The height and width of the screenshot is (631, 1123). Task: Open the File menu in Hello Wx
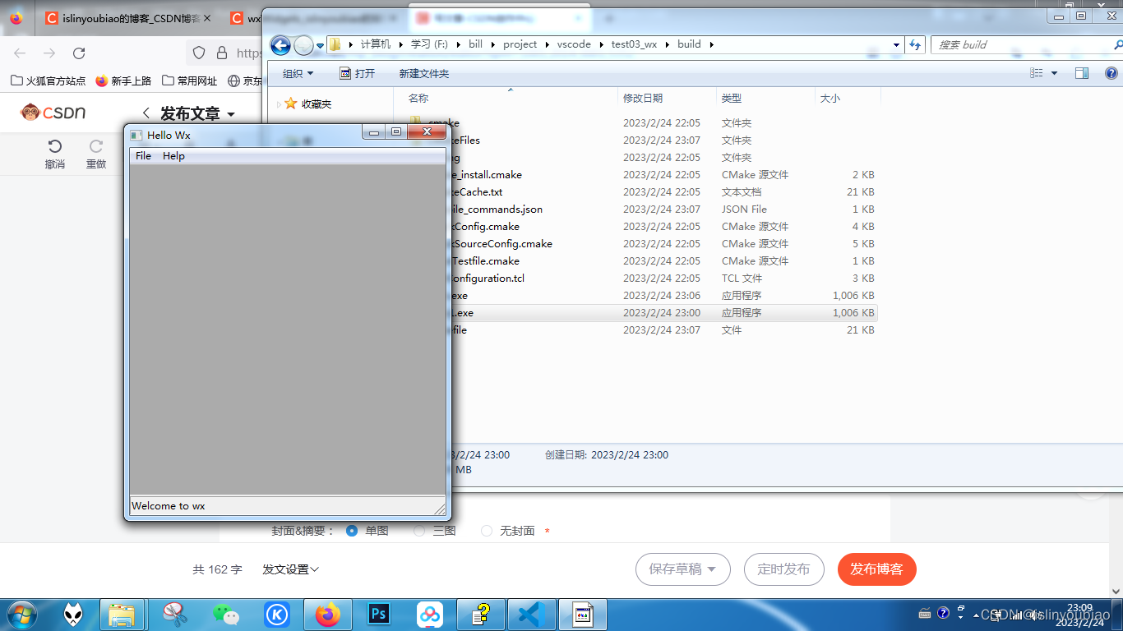pos(142,156)
